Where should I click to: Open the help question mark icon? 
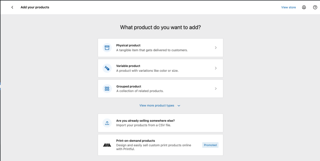(315, 7)
